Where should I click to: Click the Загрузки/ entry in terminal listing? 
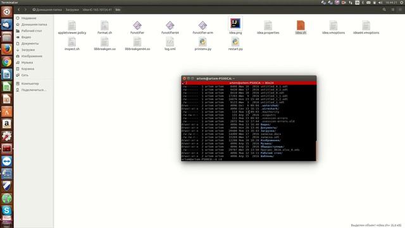coord(268,131)
